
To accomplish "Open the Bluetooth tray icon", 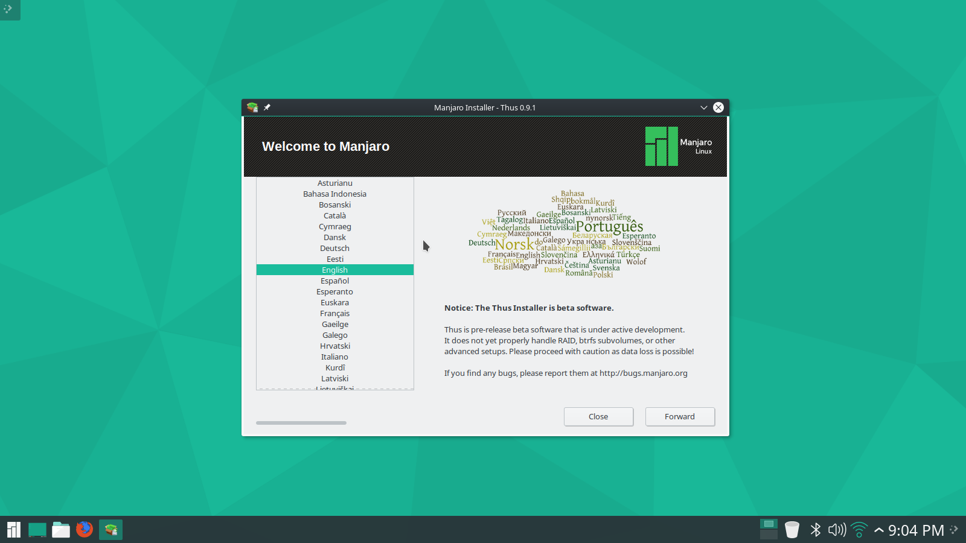I will pyautogui.click(x=815, y=530).
